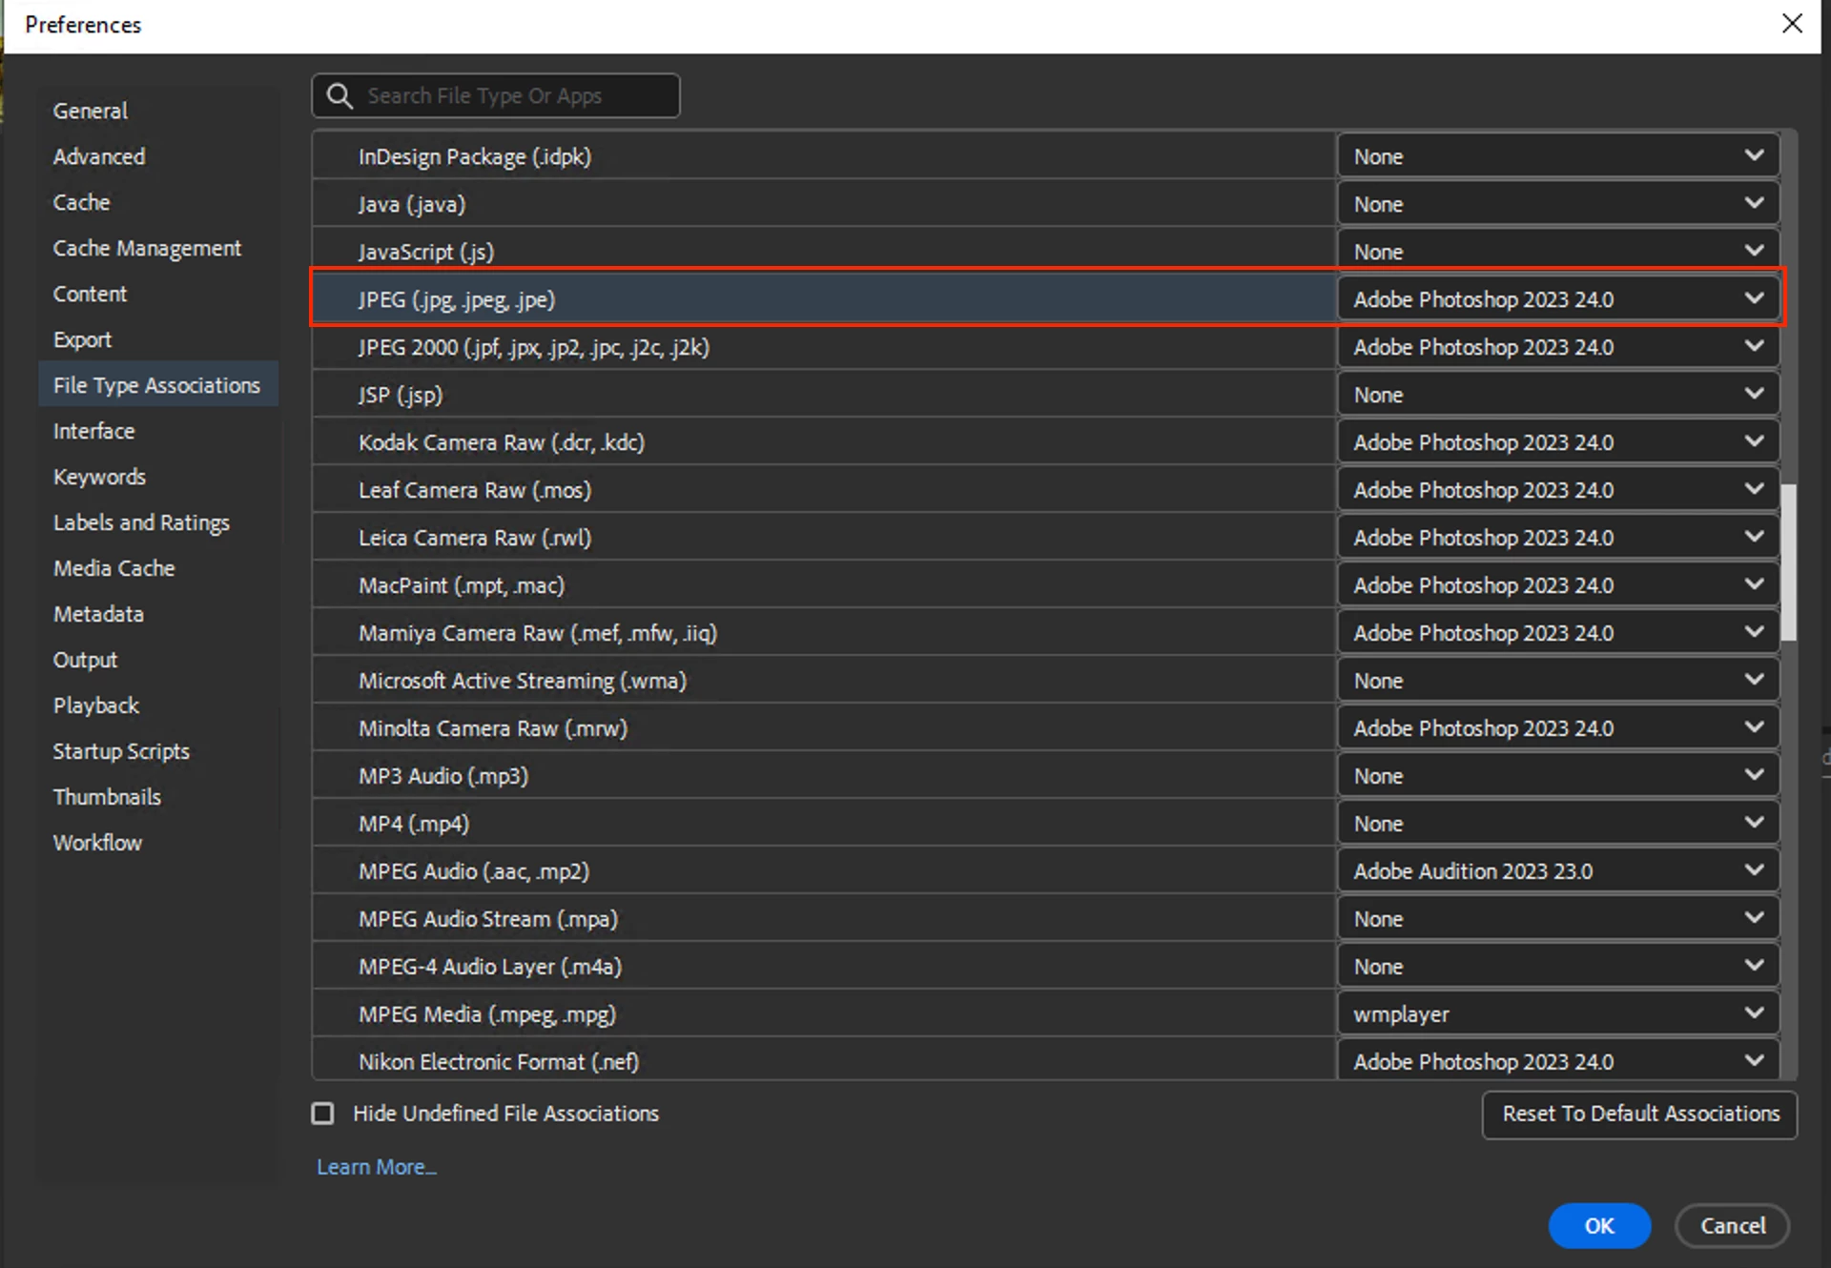Screen dimensions: 1831x1268
Task: Go to Startup Scripts preferences
Action: pos(121,751)
